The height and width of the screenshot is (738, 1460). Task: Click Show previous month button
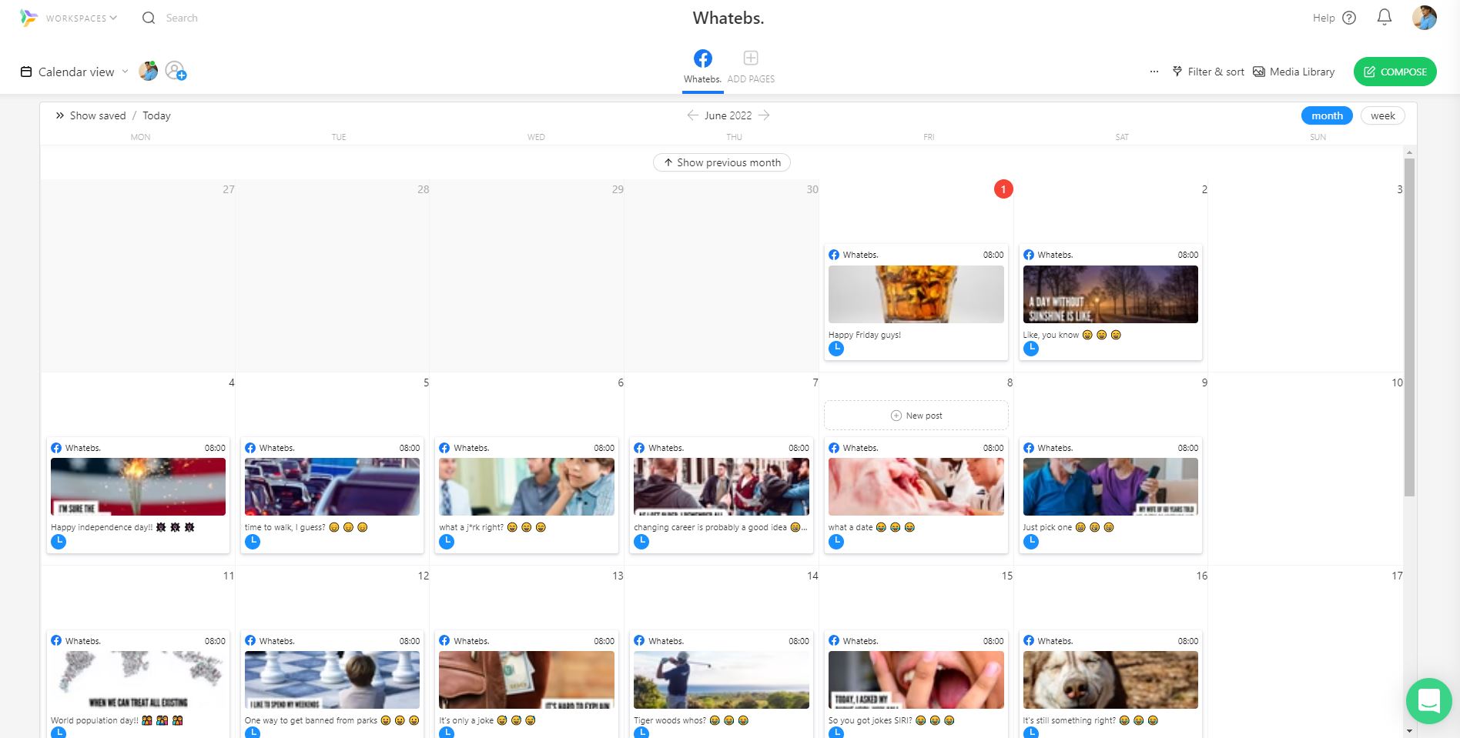[722, 162]
